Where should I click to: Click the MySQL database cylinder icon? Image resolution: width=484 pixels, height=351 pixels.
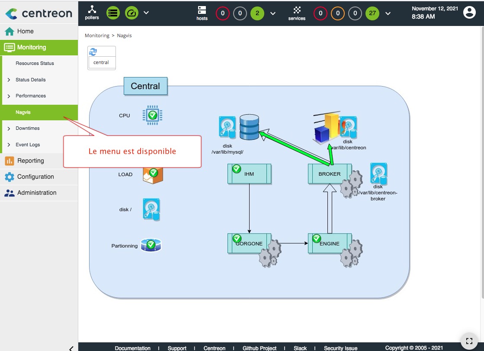click(249, 126)
